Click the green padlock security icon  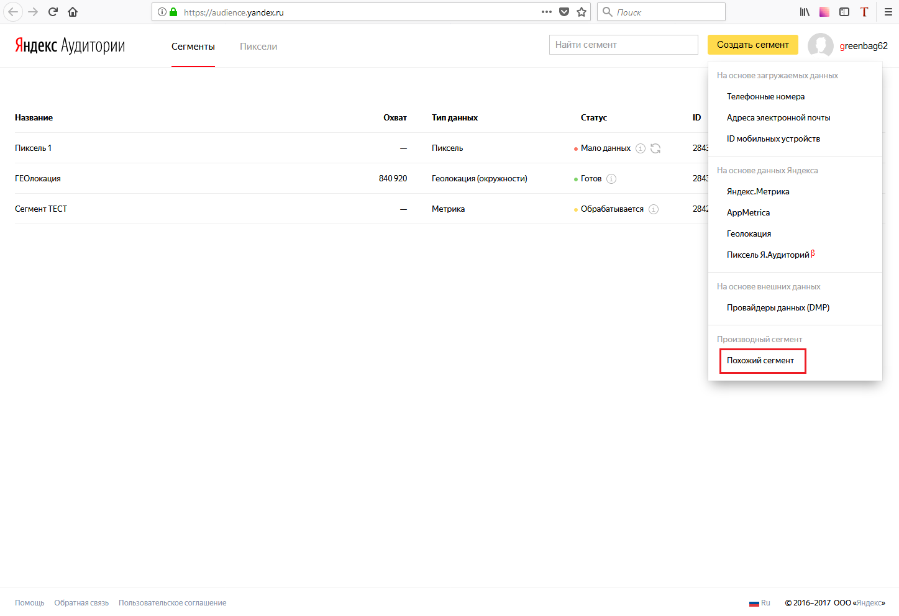click(173, 12)
